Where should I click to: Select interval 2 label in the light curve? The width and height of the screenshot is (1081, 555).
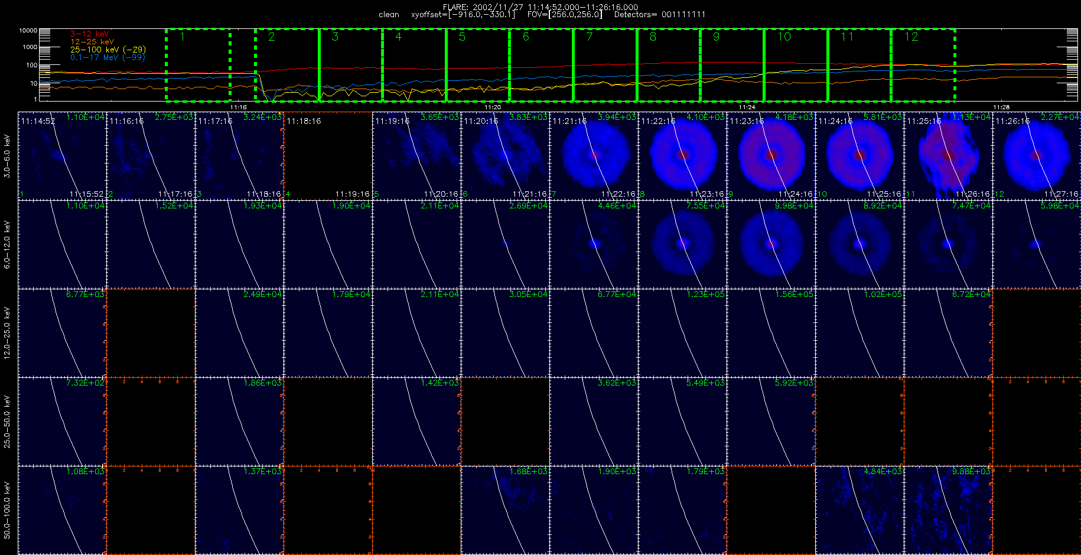pos(271,37)
